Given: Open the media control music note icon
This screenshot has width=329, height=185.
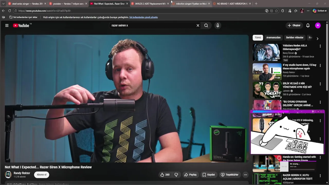Looking at the screenshot, I should pos(290,11).
